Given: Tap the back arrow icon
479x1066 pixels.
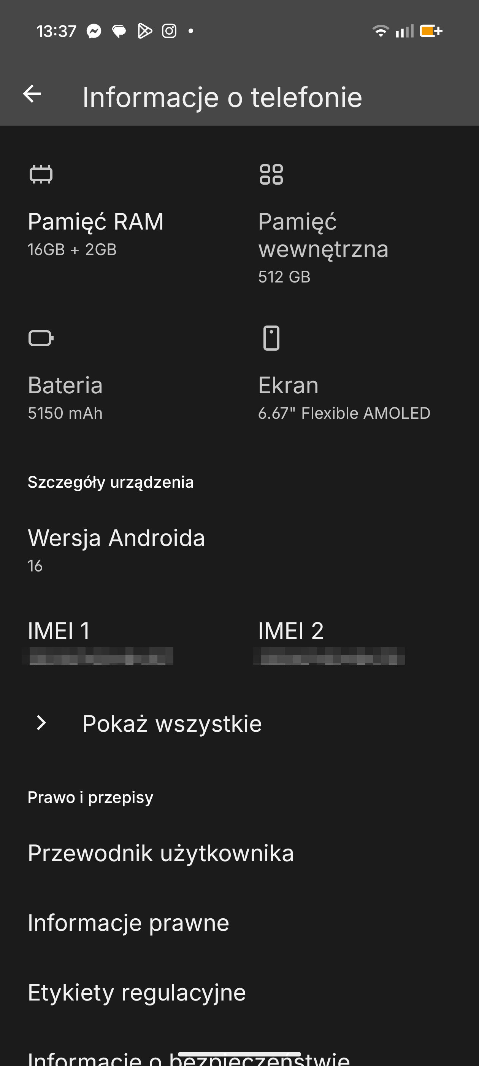Looking at the screenshot, I should point(32,94).
